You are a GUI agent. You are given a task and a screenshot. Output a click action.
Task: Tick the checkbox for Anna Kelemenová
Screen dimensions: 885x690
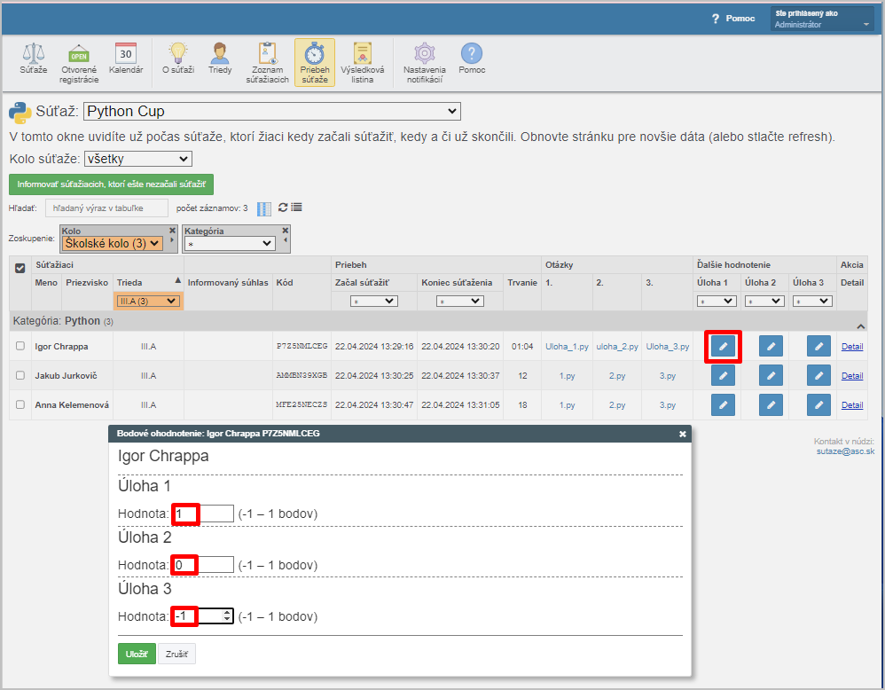(20, 404)
